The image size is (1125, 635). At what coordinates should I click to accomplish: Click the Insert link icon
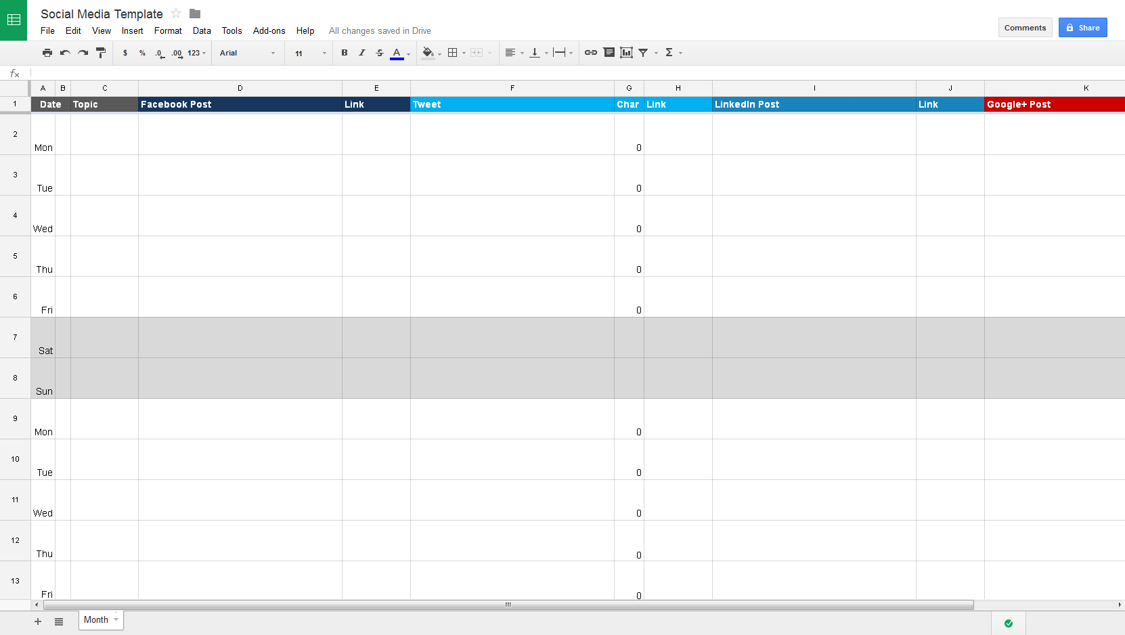point(591,53)
